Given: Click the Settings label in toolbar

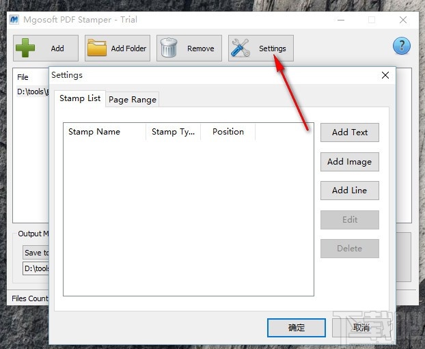Looking at the screenshot, I should tap(273, 48).
